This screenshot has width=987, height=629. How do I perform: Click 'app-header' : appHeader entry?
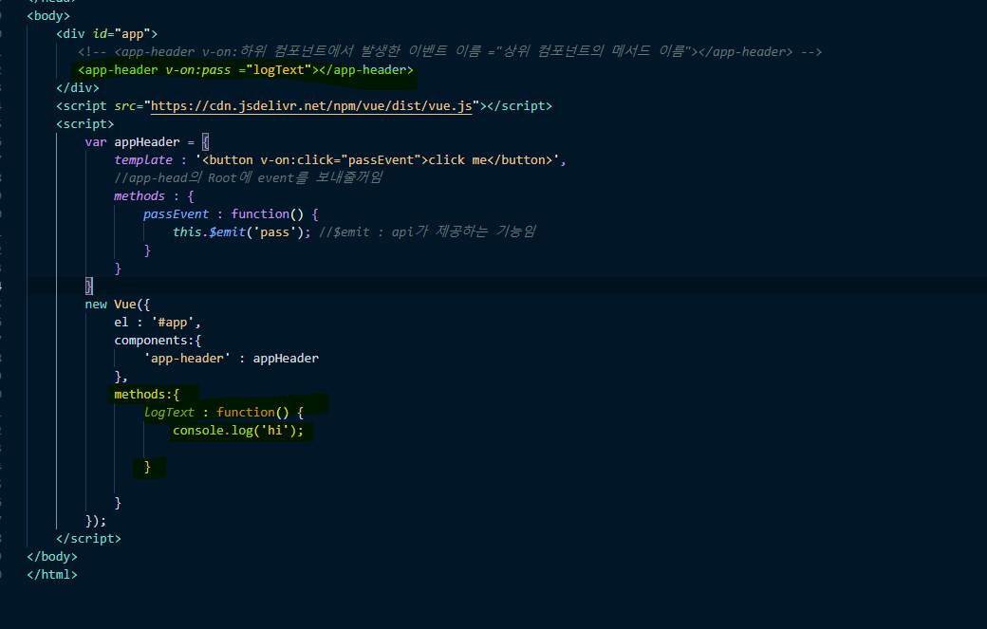click(x=231, y=359)
